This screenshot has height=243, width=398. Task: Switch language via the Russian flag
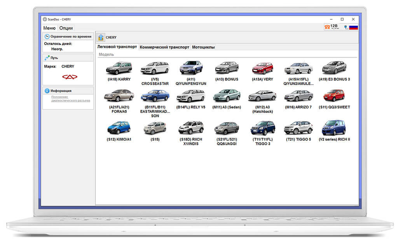coord(353,27)
